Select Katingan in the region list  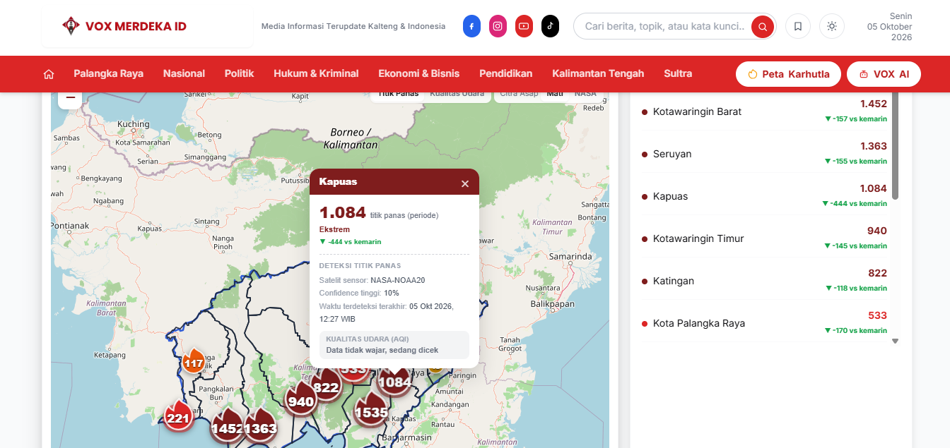764,281
